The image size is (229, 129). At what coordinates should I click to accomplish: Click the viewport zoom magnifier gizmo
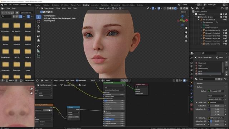pyautogui.click(x=186, y=28)
